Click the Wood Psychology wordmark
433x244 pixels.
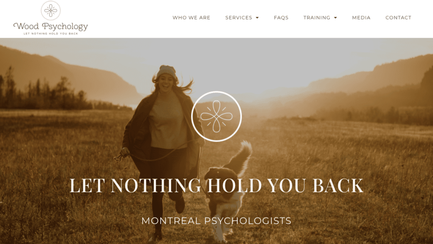[51, 27]
